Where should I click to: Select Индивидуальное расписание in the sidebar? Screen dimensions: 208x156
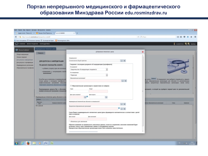[25, 65]
